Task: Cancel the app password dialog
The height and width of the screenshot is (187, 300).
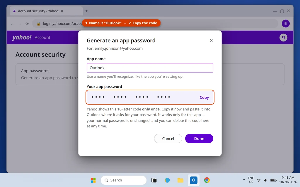Action: pyautogui.click(x=168, y=138)
